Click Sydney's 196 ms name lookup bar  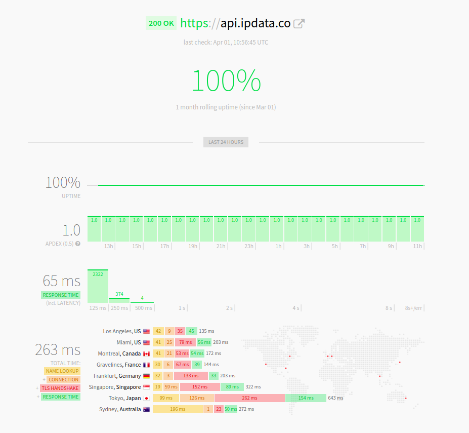[x=178, y=409]
